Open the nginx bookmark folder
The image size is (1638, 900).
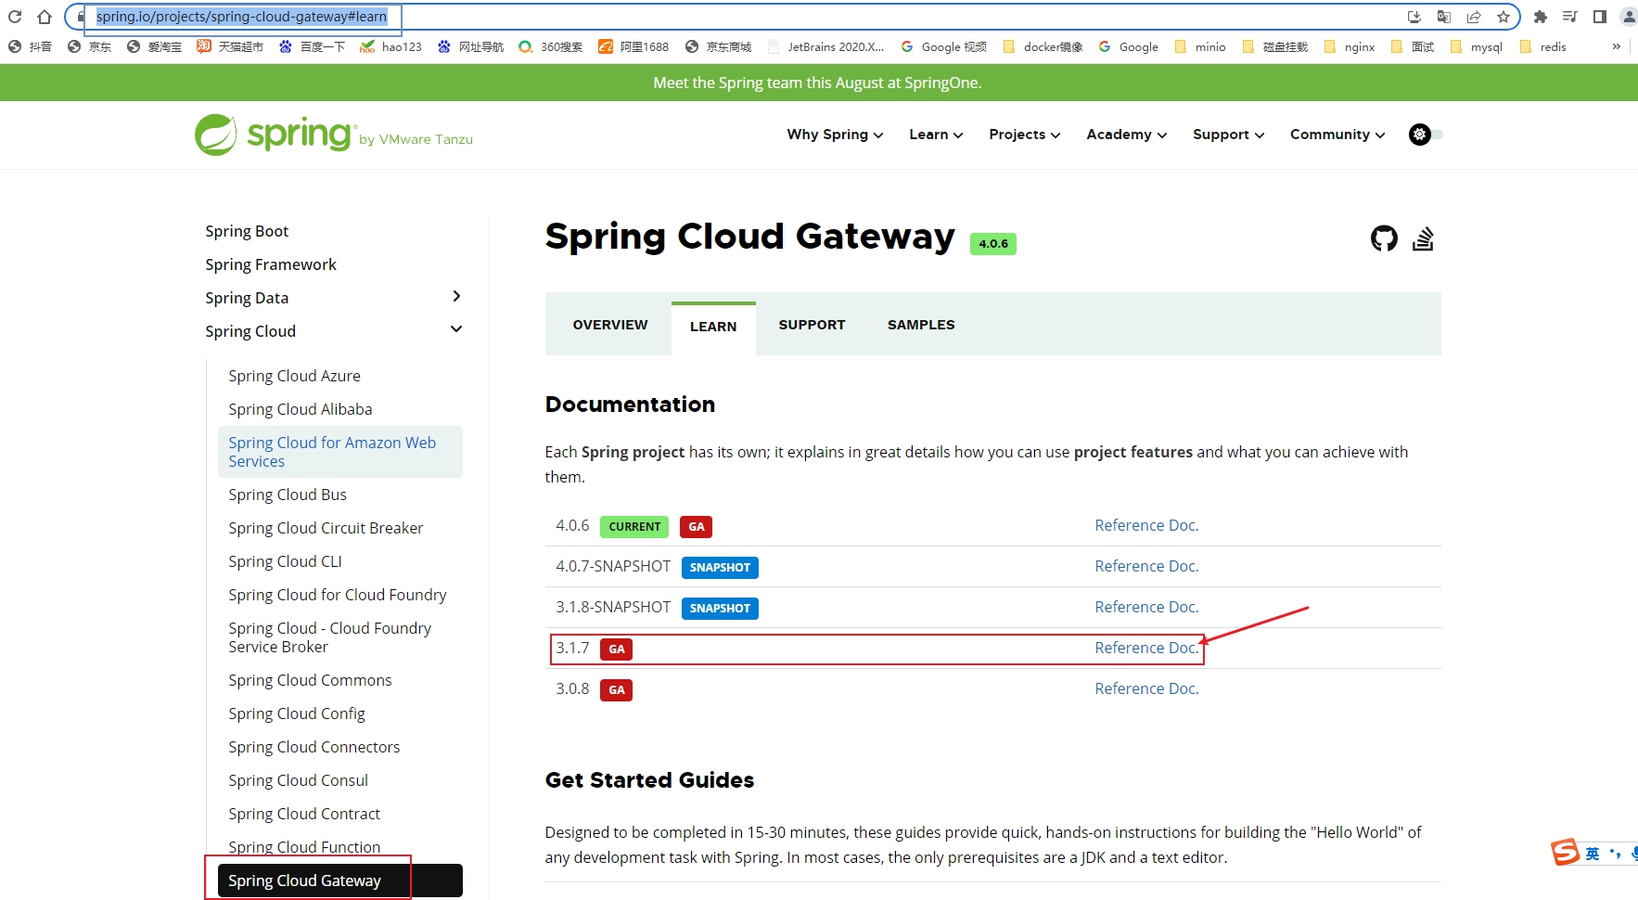click(x=1350, y=46)
